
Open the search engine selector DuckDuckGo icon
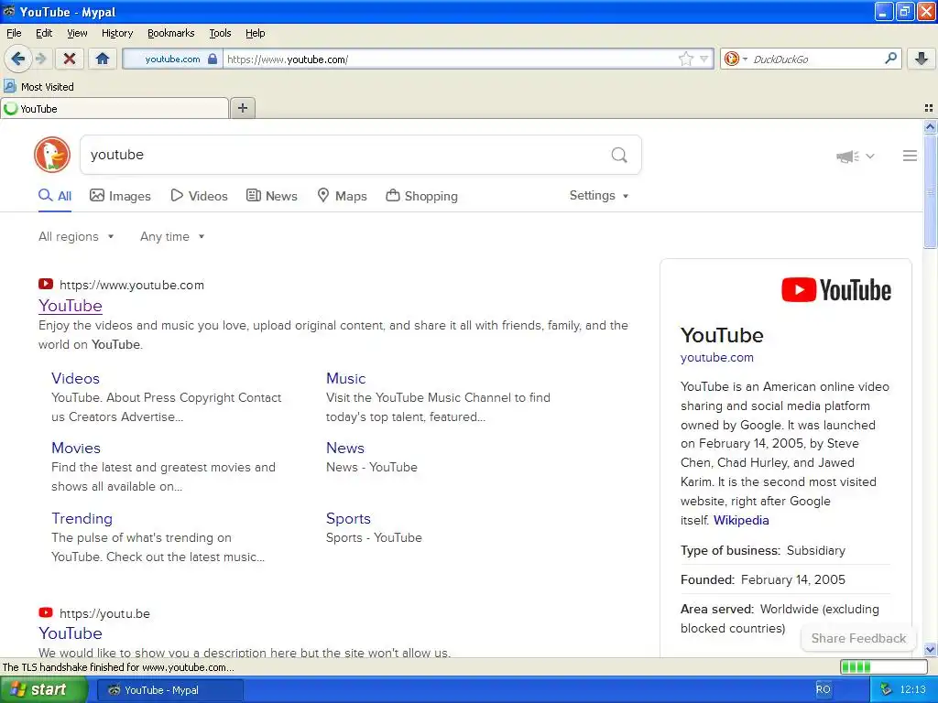point(731,59)
